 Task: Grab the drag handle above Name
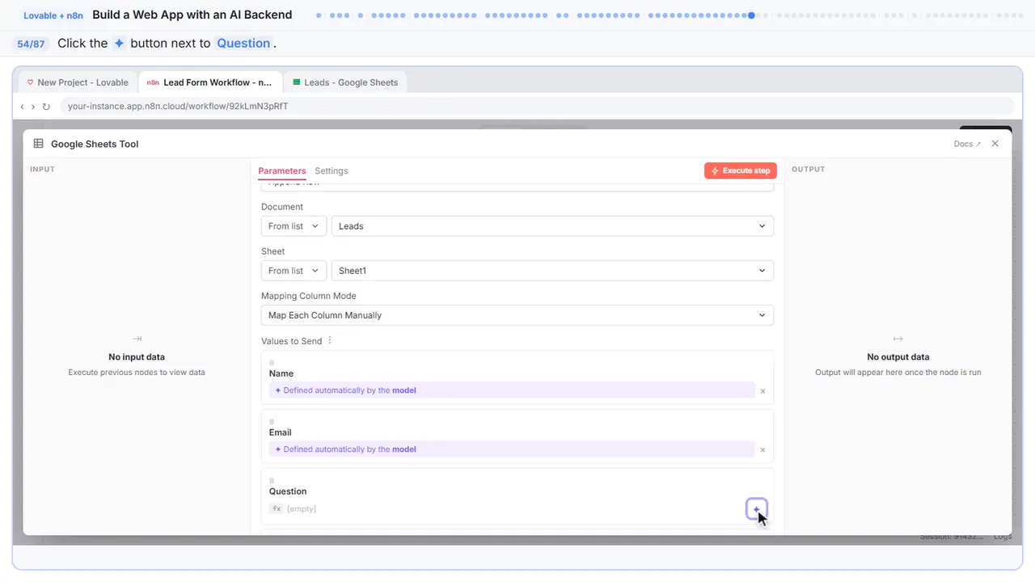pos(272,362)
